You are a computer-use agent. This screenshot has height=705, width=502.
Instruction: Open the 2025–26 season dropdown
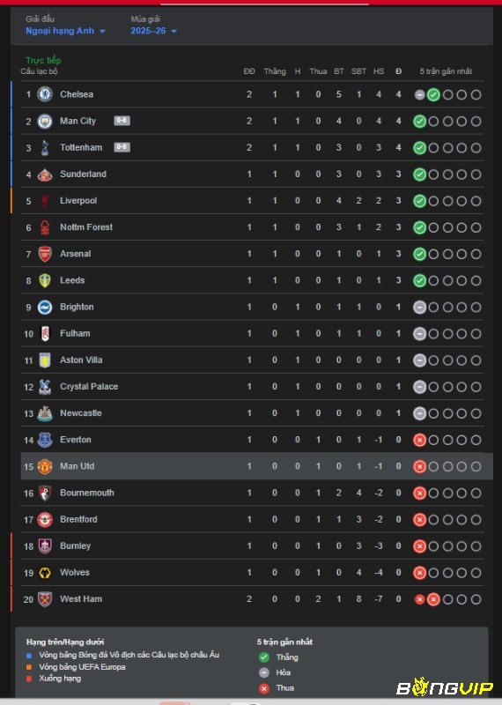click(x=154, y=31)
